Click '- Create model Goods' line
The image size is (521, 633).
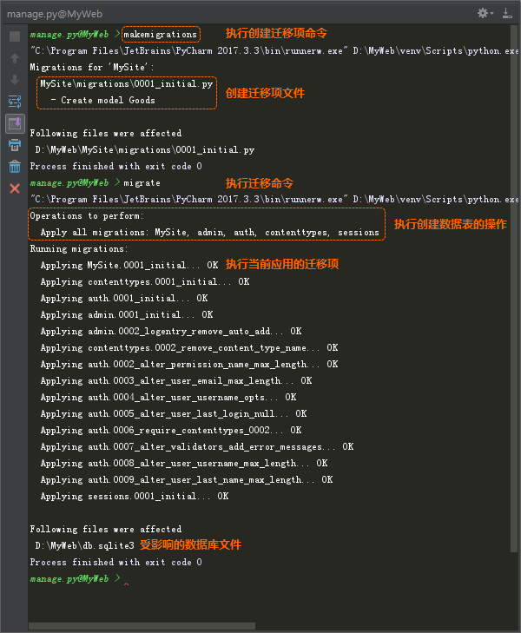[103, 101]
